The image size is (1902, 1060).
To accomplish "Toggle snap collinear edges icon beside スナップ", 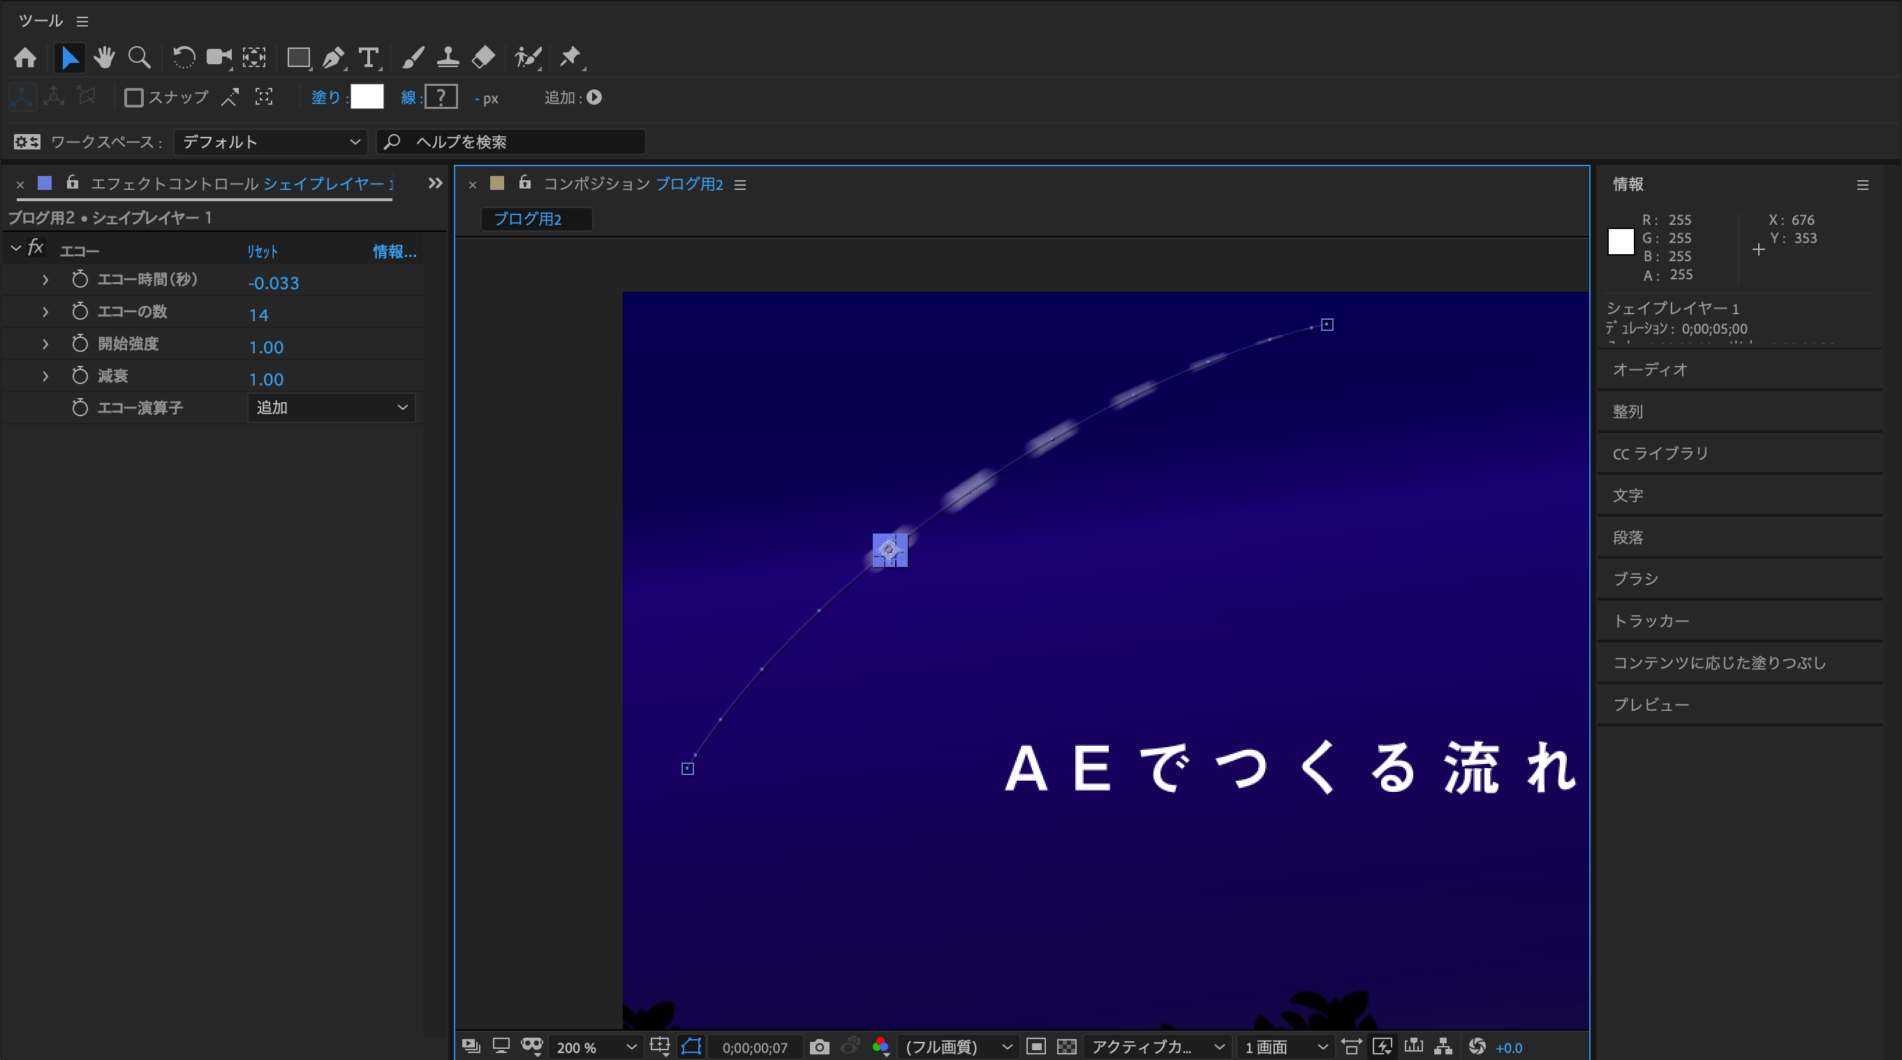I will pos(230,98).
